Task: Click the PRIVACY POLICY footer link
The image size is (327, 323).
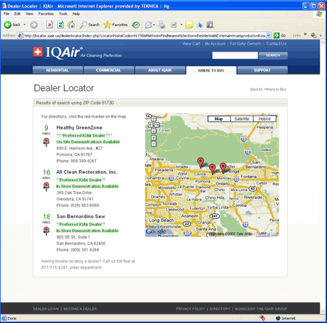Action: pos(190,309)
